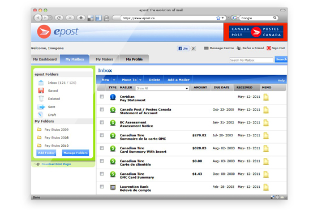Click the Google search field
Screen dimensions: 322x211
[256, 18]
